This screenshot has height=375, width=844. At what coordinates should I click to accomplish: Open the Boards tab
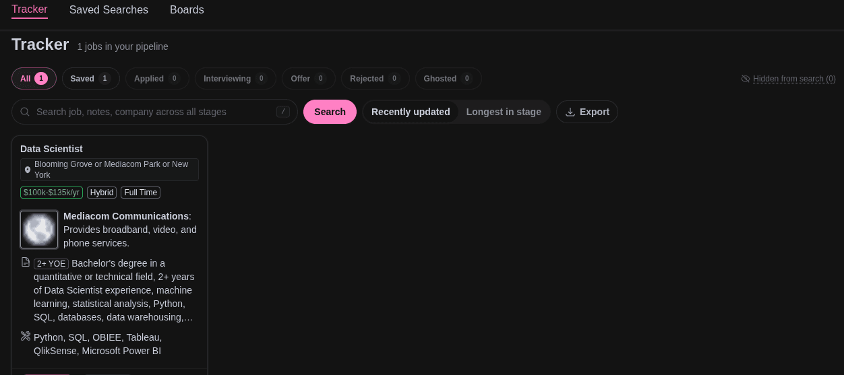[187, 9]
